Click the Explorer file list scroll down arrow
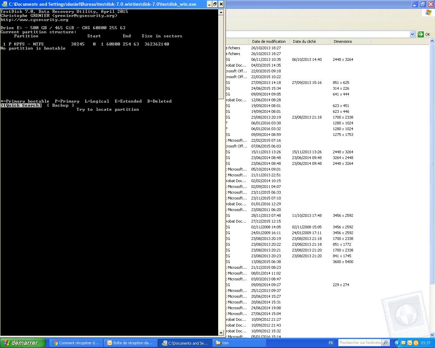435x348 pixels. pyautogui.click(x=432, y=335)
